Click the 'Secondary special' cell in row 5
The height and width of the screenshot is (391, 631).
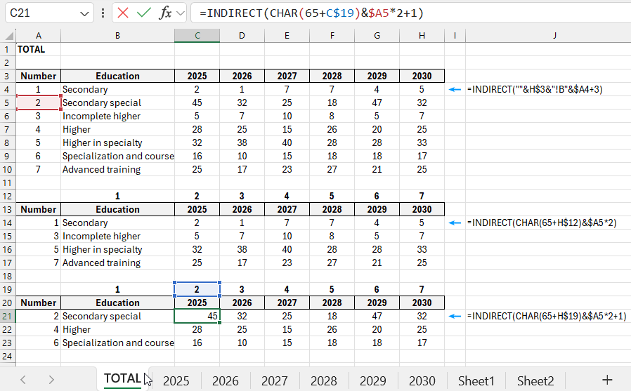(x=117, y=103)
